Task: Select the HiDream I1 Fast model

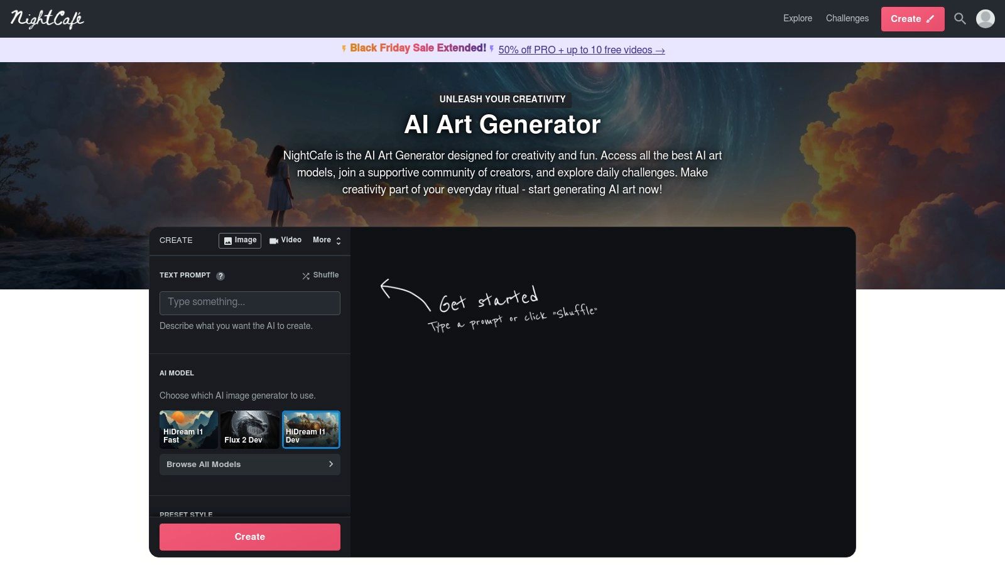Action: 188,429
